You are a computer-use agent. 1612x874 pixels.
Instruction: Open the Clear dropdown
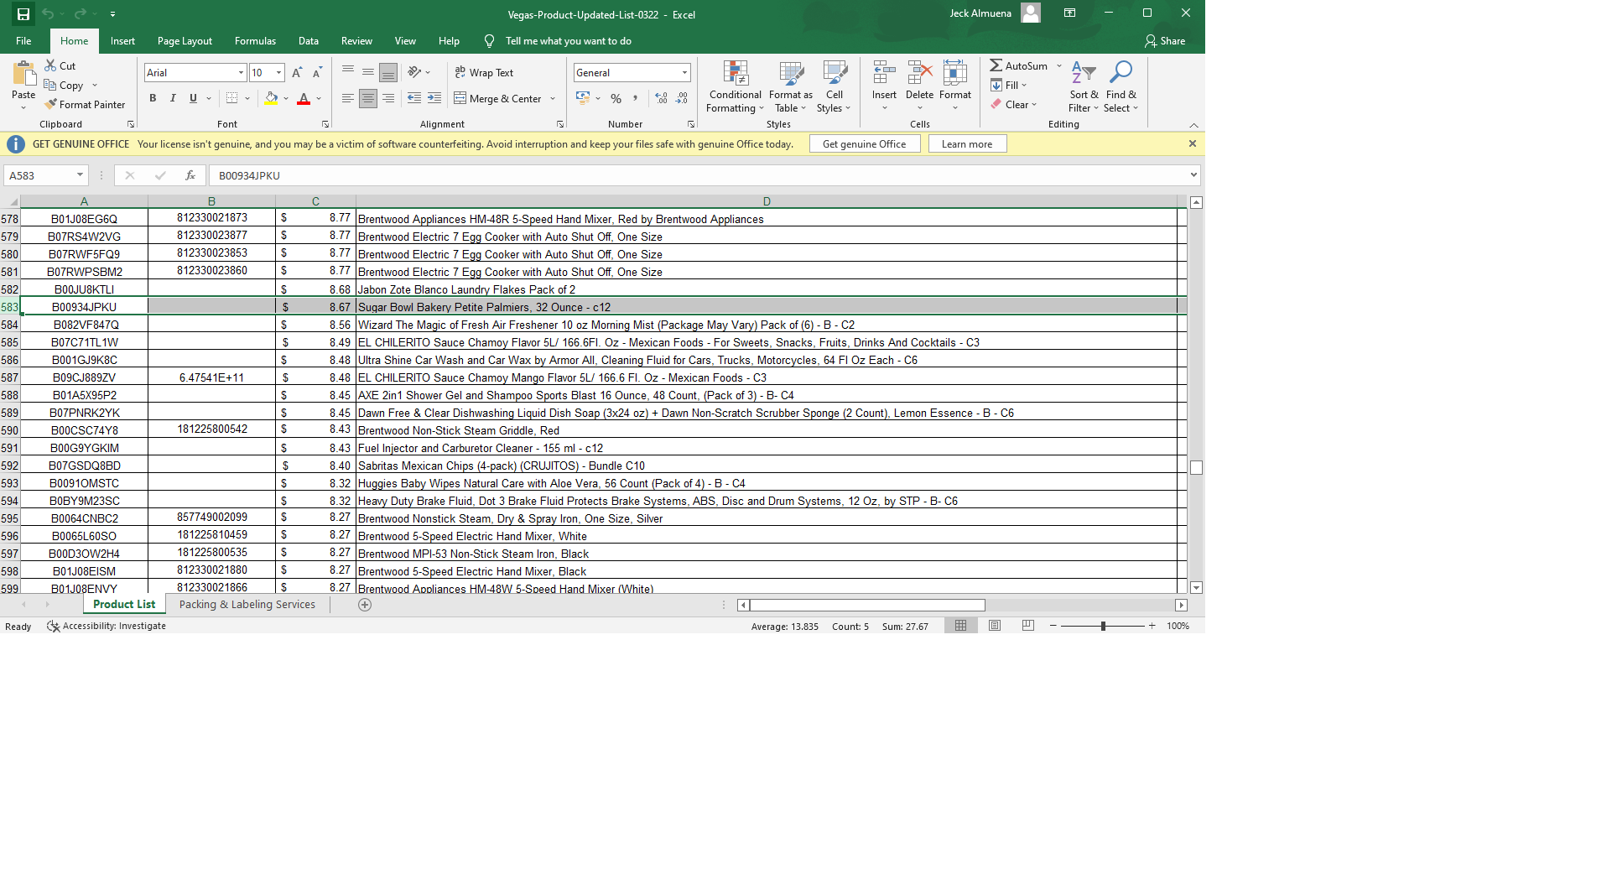click(1013, 105)
